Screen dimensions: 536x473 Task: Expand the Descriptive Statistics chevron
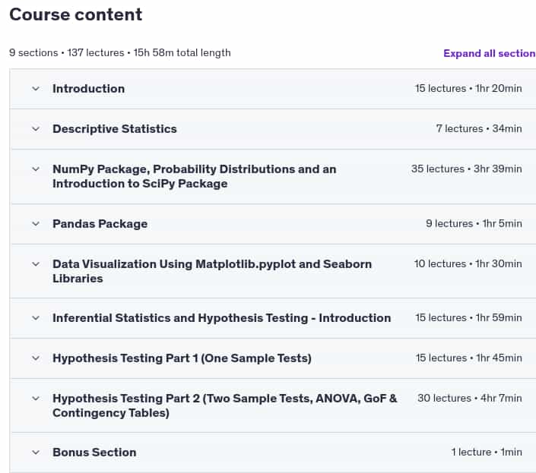point(36,129)
